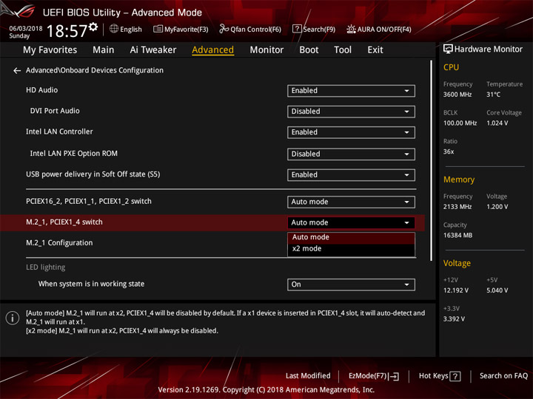The width and height of the screenshot is (533, 399).
Task: Select x2 mode from the open list
Action: point(351,249)
